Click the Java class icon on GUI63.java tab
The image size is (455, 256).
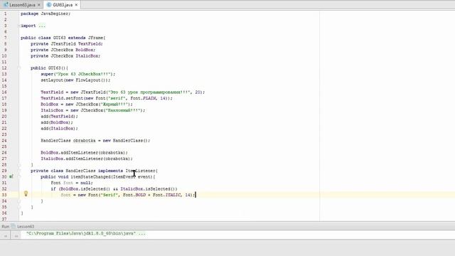pos(49,5)
